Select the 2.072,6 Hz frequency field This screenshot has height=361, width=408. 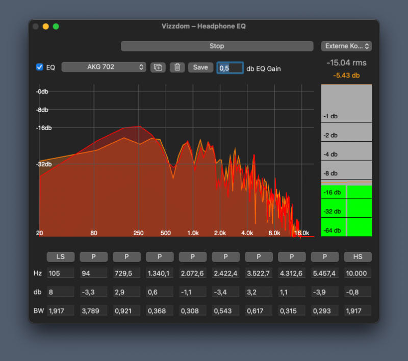click(x=193, y=273)
